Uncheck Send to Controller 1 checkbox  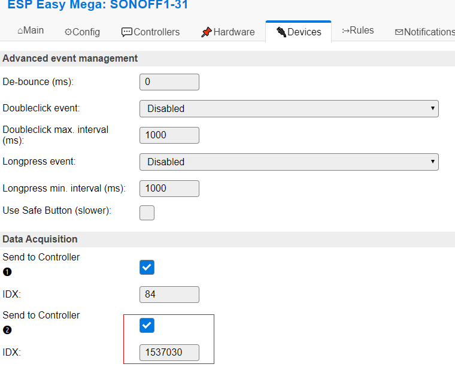(x=147, y=267)
